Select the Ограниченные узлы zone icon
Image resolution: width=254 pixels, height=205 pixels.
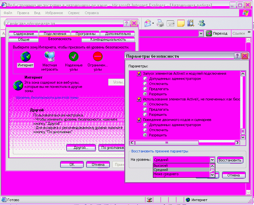[x=98, y=56]
